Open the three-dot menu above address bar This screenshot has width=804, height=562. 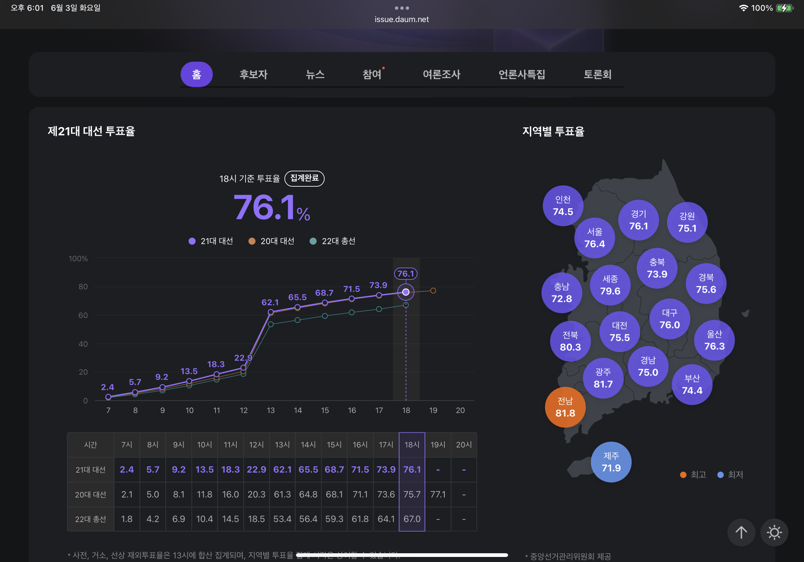(x=402, y=8)
